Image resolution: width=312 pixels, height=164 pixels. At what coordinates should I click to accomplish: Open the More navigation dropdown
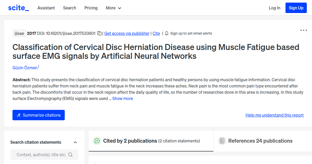[x=113, y=8]
